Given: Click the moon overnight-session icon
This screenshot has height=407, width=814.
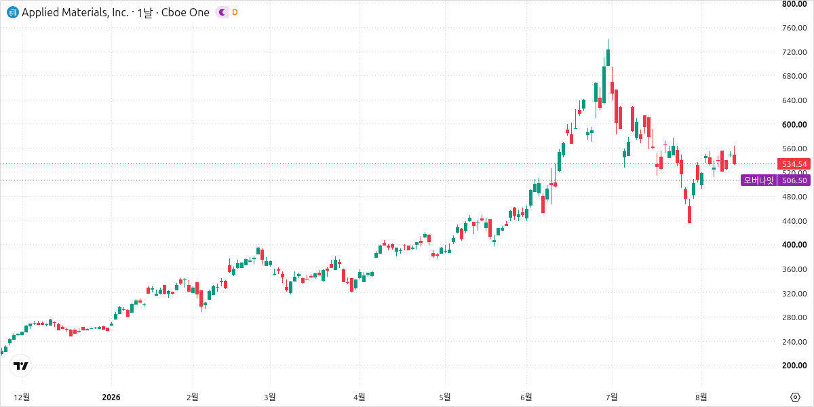Looking at the screenshot, I should 222,12.
